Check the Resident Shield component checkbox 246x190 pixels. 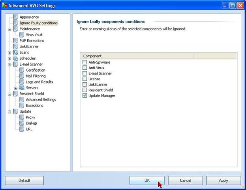pyautogui.click(x=85, y=90)
